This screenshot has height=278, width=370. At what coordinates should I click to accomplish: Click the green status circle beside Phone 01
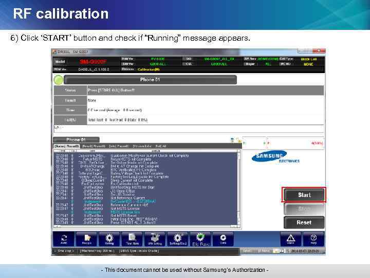pyautogui.click(x=58, y=80)
